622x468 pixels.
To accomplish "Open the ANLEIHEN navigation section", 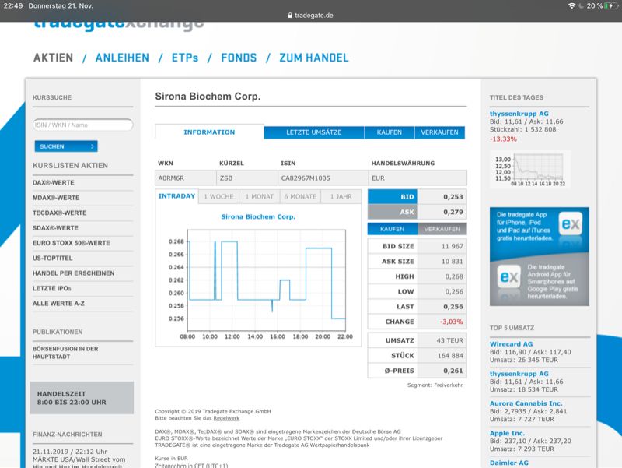I will (x=122, y=58).
